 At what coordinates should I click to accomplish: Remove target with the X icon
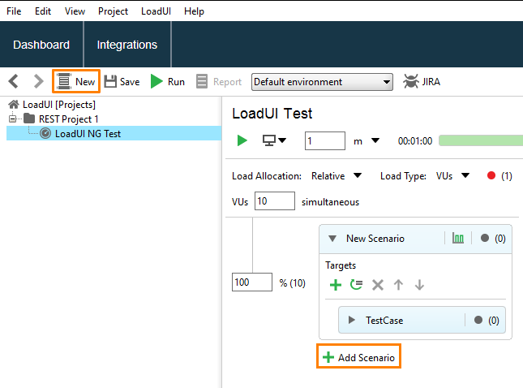tap(378, 285)
